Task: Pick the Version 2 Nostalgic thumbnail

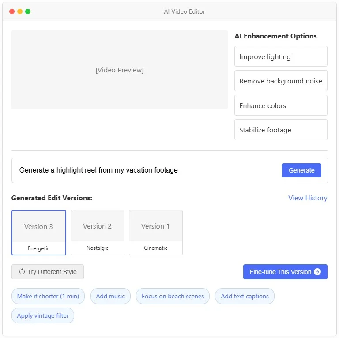Action: click(97, 233)
